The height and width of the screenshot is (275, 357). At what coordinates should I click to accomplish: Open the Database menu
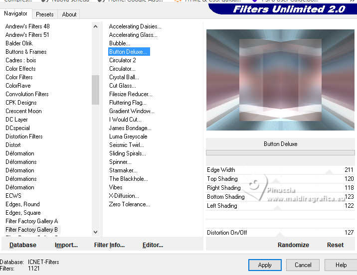pos(23,245)
